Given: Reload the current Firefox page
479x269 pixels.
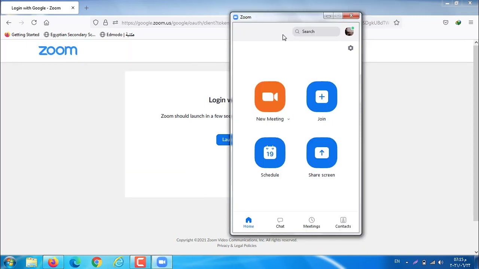Looking at the screenshot, I should point(34,23).
